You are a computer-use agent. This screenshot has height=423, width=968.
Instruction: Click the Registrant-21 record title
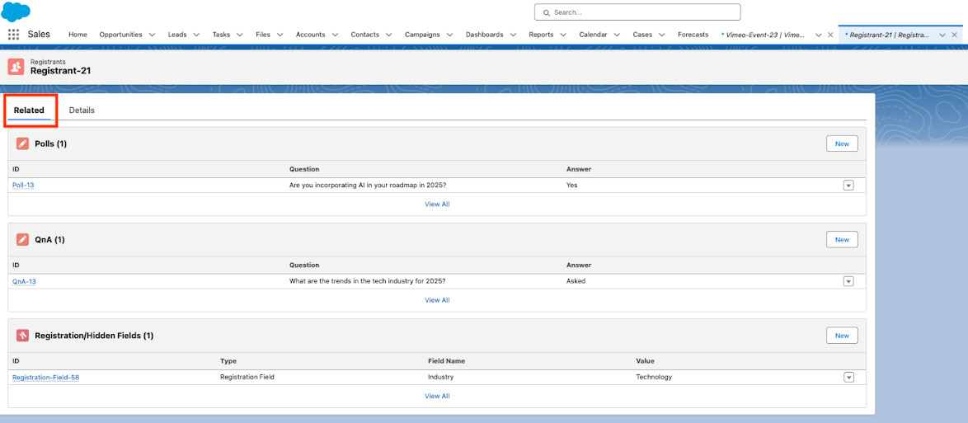60,71
